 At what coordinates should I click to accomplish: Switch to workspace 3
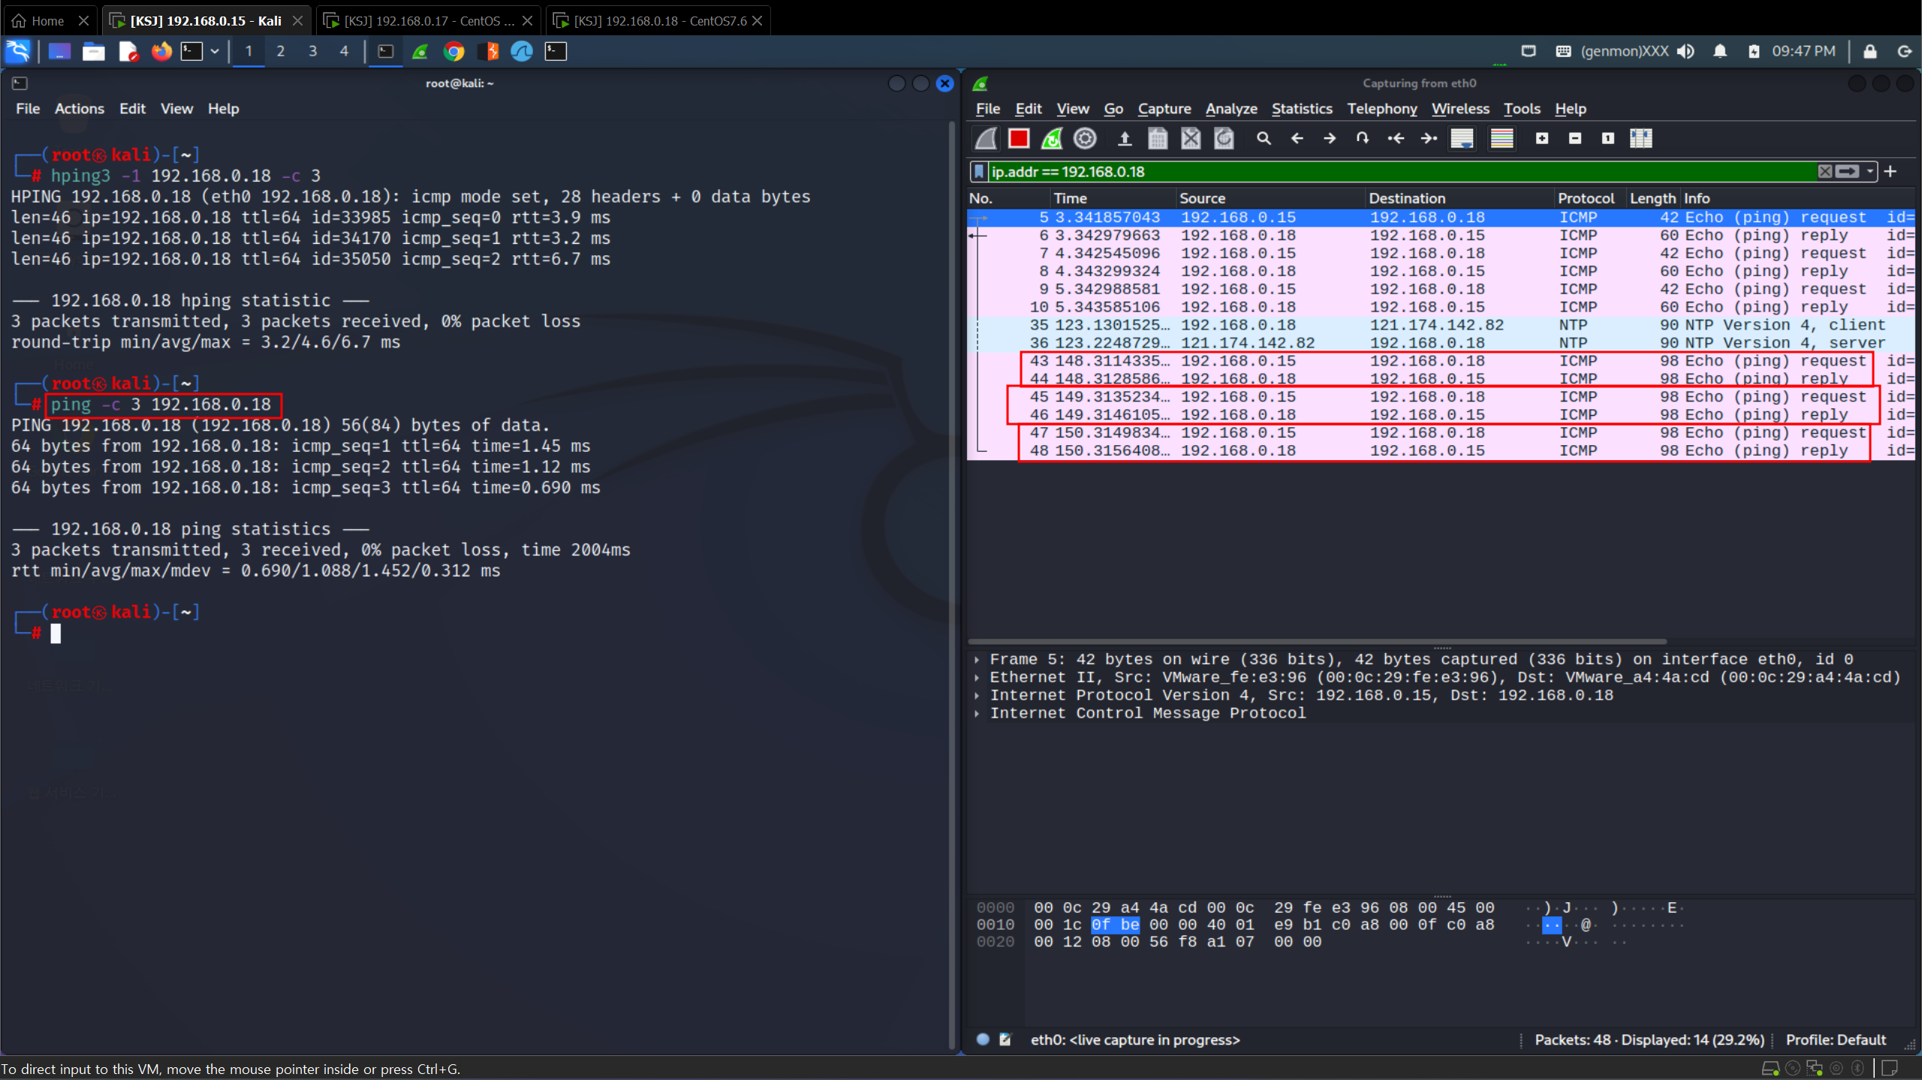312,51
